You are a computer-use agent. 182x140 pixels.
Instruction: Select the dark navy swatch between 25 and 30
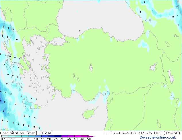58,136
